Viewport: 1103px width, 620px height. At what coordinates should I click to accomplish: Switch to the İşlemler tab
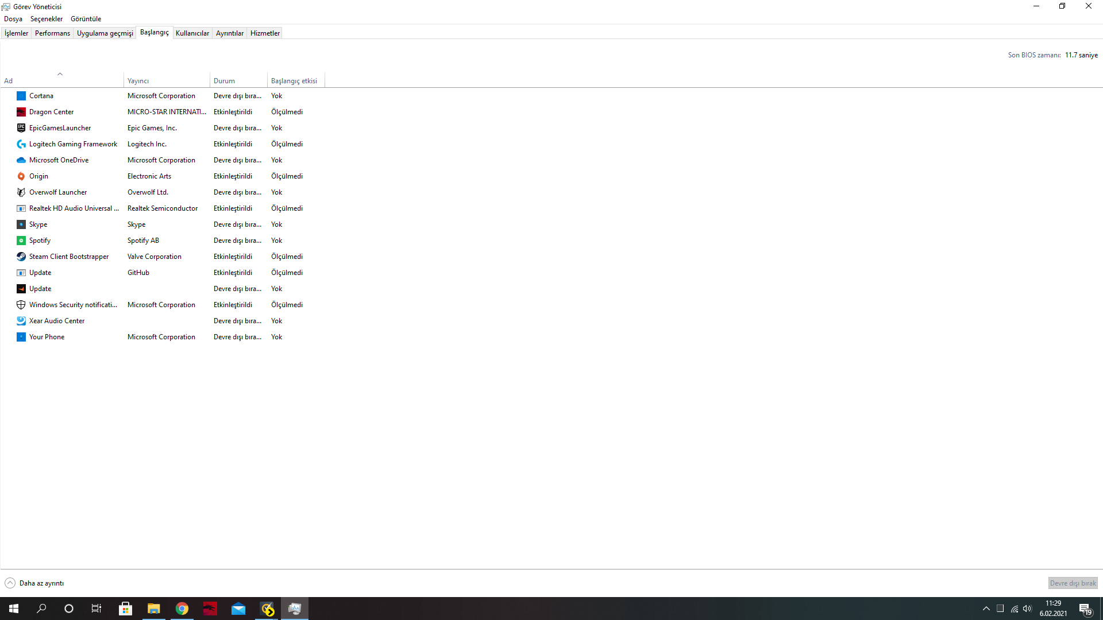click(x=16, y=33)
